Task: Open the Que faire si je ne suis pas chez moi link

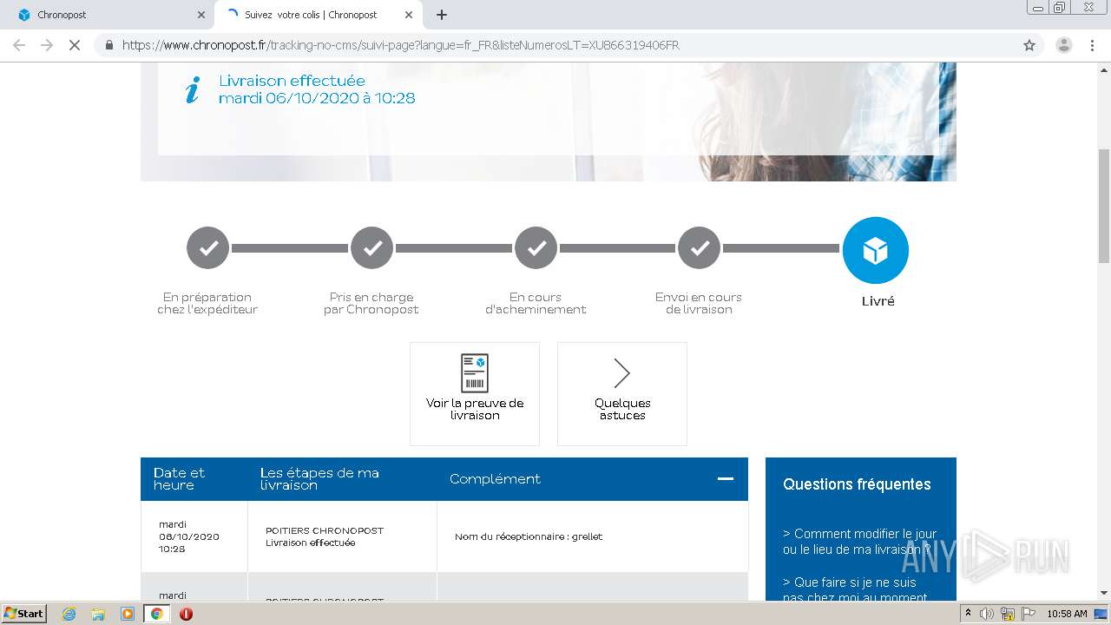Action: coord(856,589)
